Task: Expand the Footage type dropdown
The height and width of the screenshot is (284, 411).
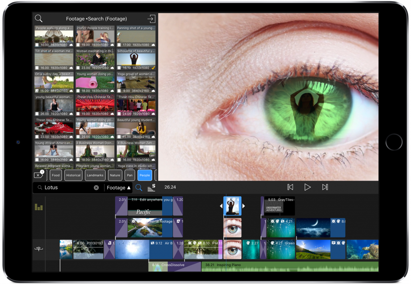Action: (118, 187)
